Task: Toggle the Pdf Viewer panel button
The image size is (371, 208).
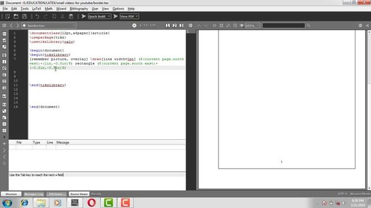Action: (x=56, y=194)
